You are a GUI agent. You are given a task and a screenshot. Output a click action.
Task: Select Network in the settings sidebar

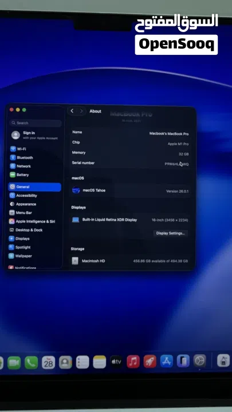21,167
